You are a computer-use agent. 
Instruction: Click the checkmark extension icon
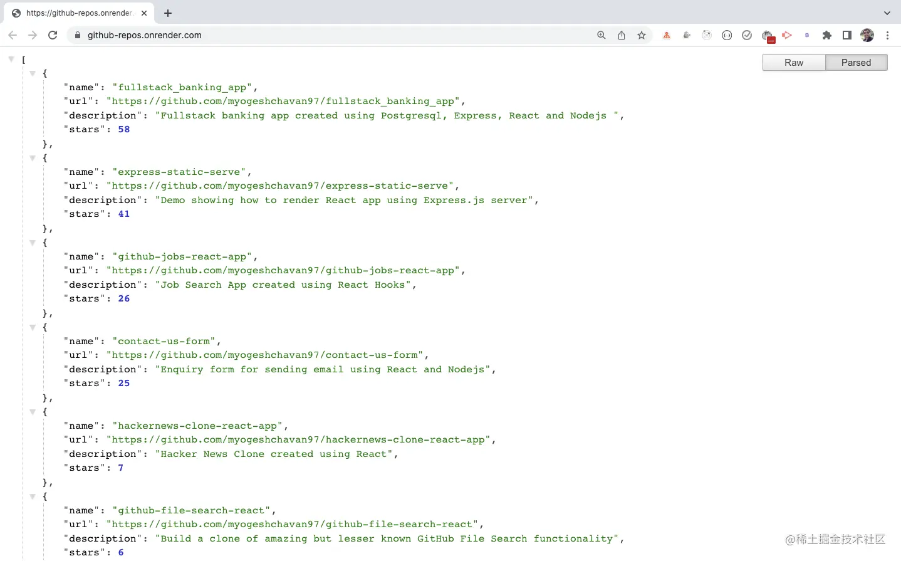747,35
